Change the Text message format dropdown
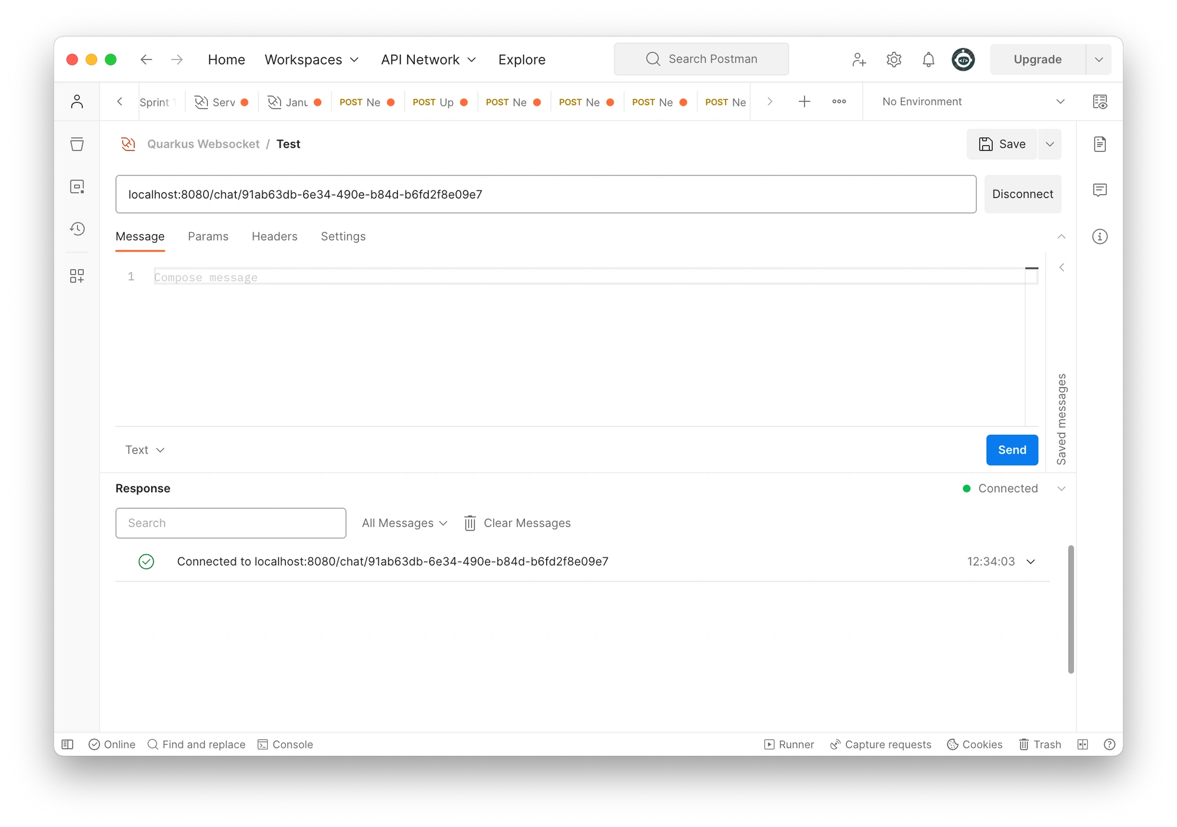This screenshot has height=827, width=1177. (x=145, y=450)
